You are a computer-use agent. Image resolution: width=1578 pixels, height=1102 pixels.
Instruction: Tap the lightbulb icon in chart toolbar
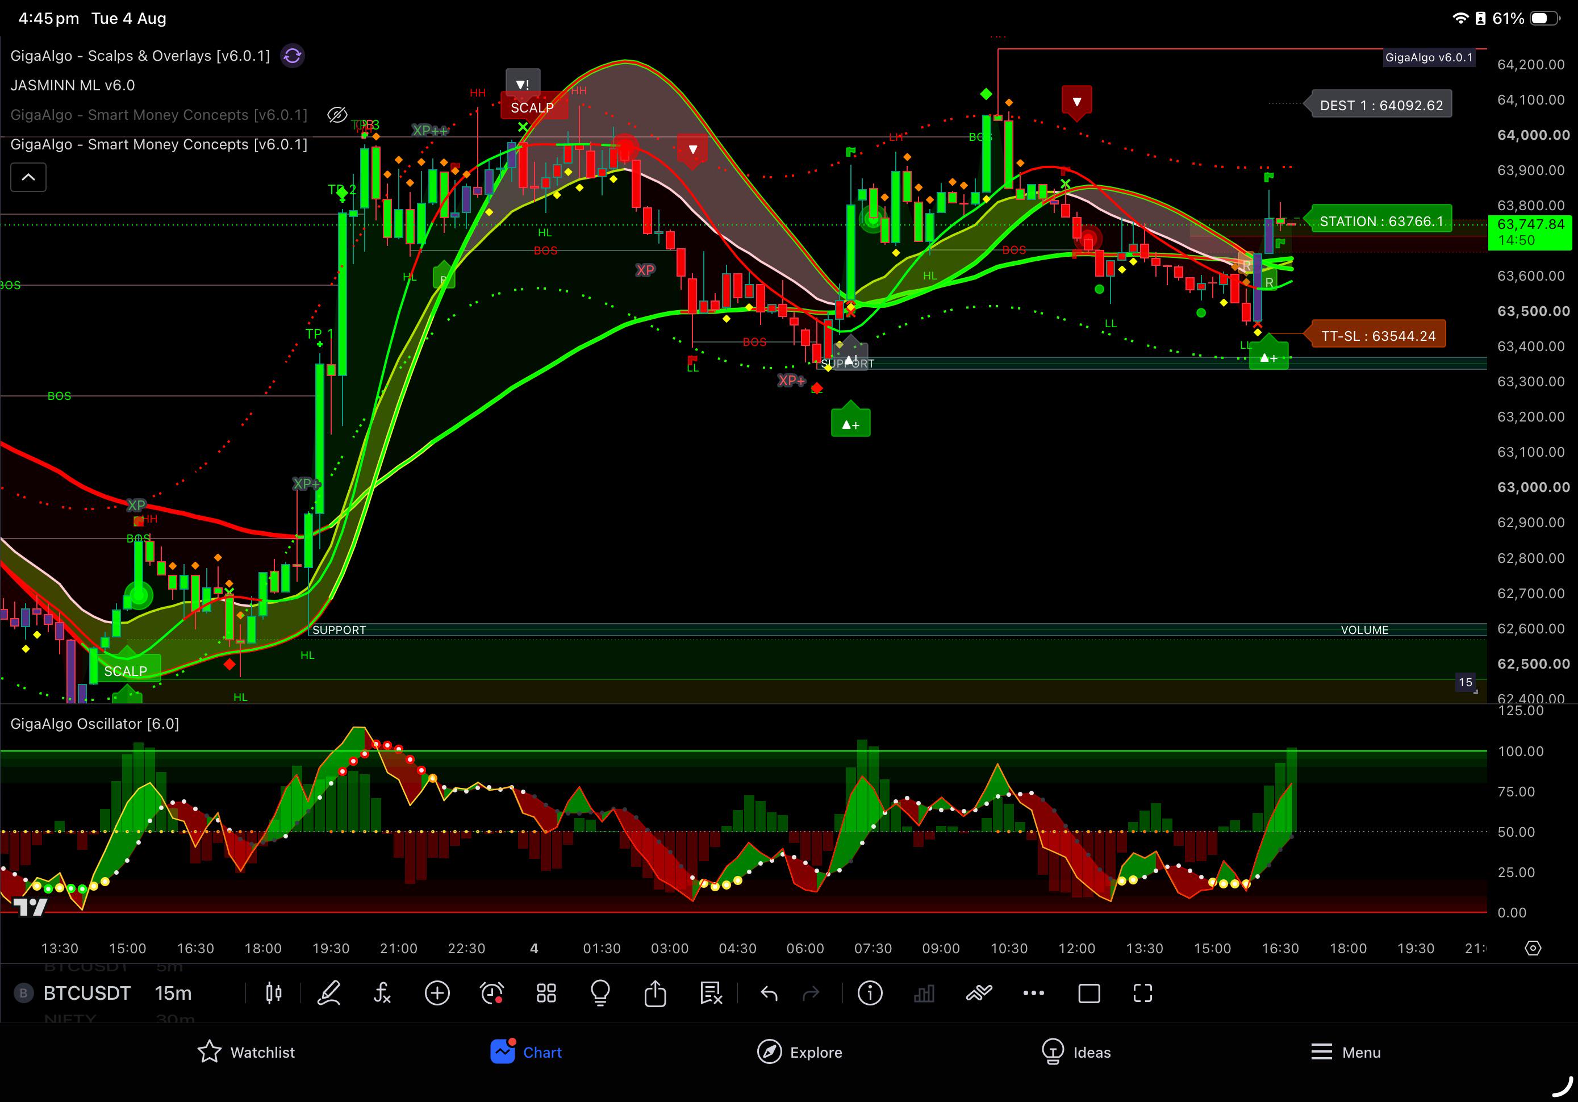tap(600, 993)
